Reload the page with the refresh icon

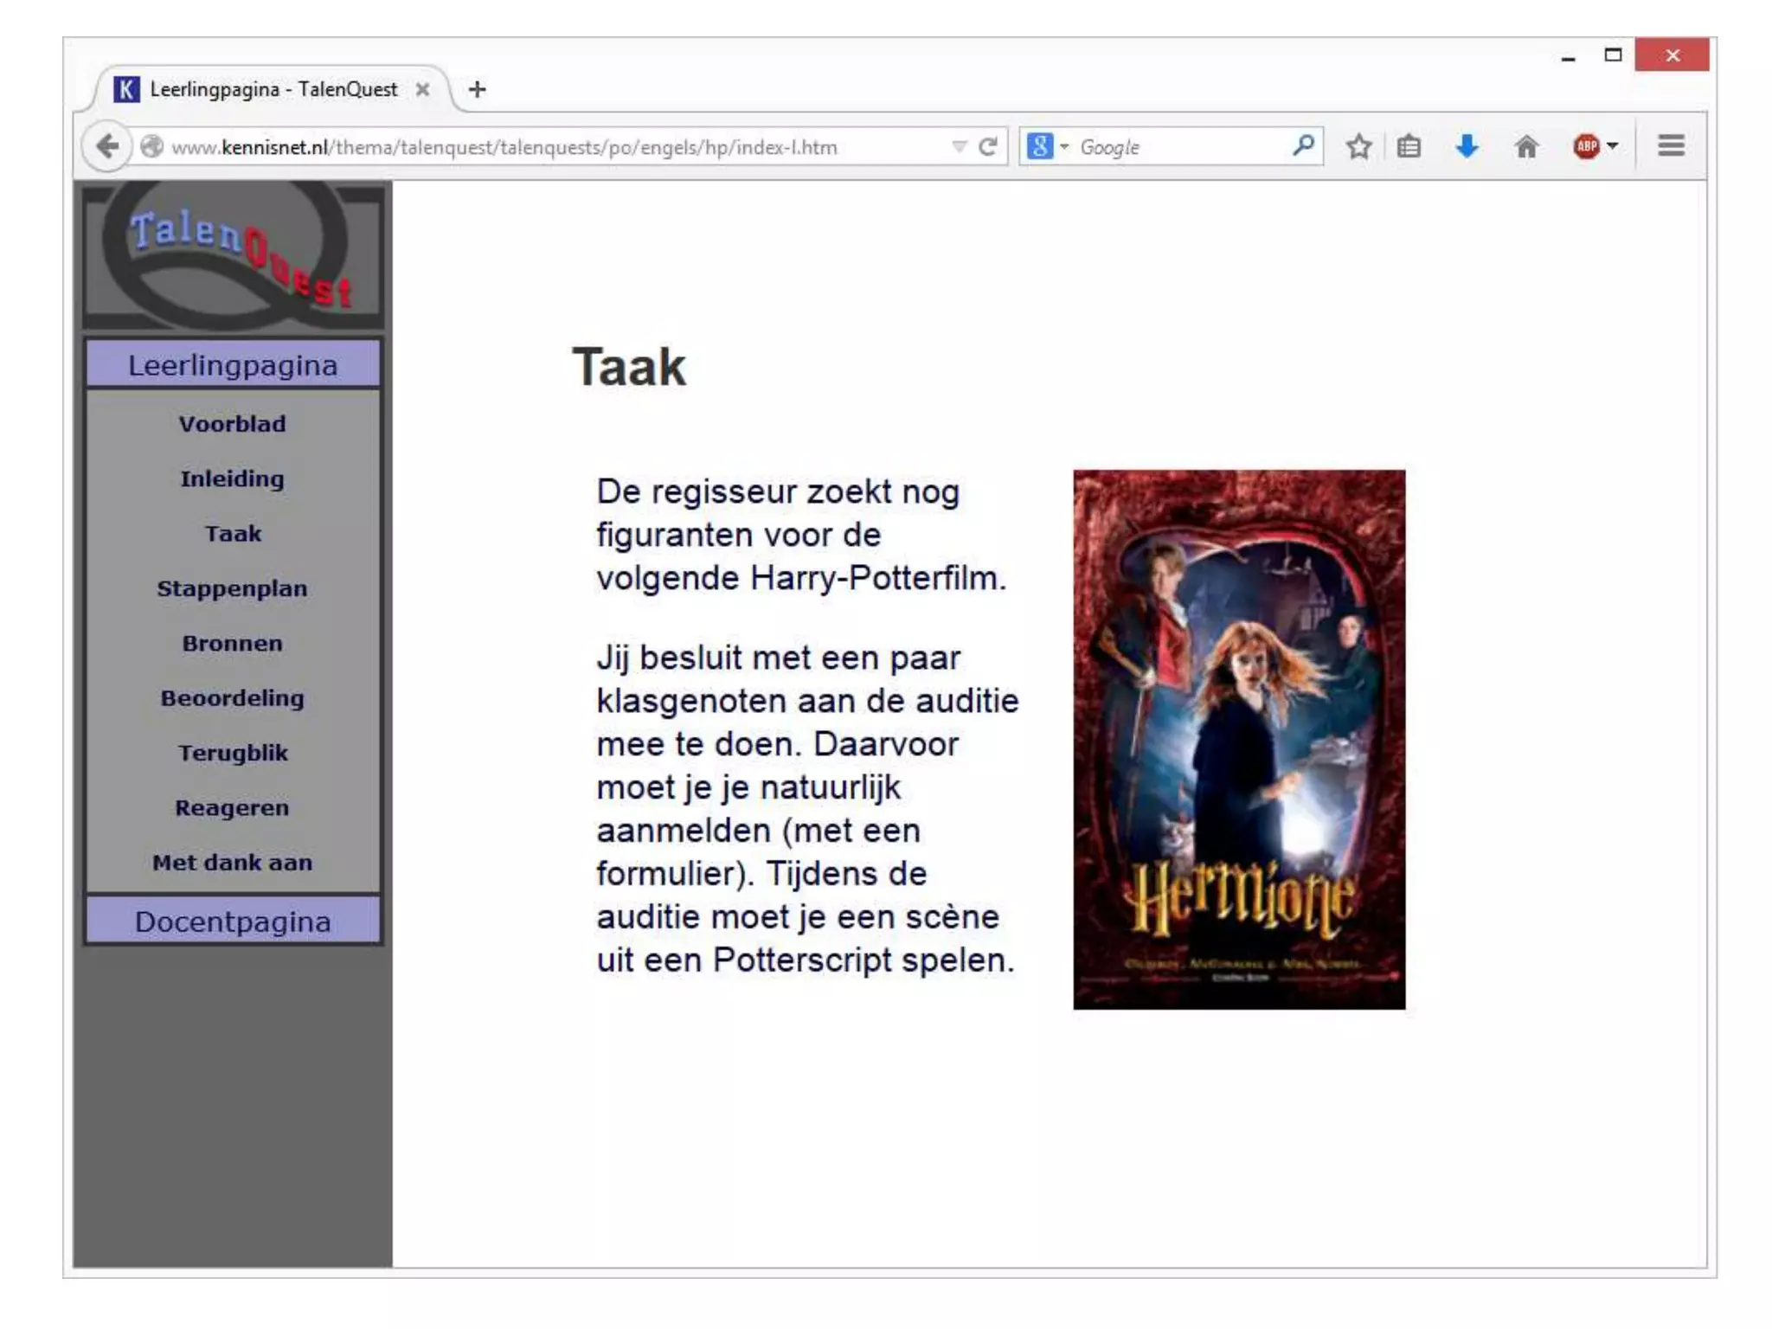pos(988,147)
